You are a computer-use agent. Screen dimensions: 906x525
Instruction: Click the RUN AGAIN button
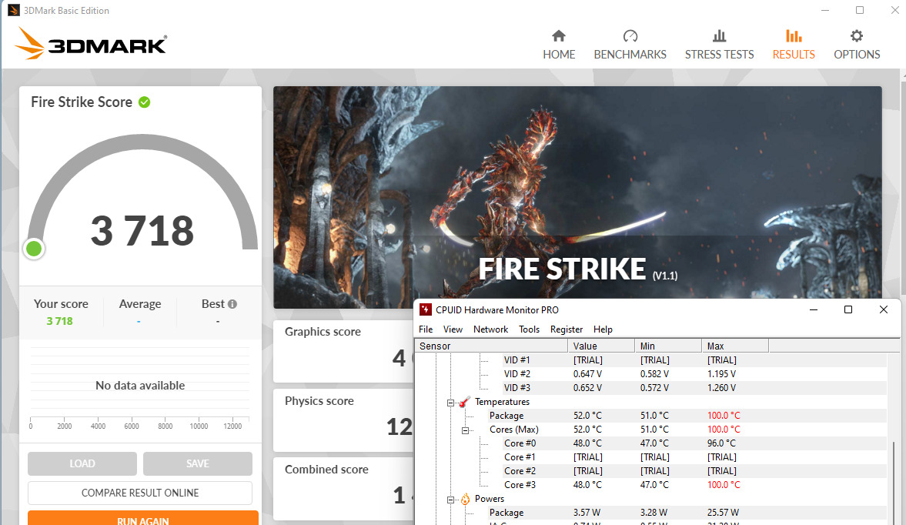click(x=142, y=518)
